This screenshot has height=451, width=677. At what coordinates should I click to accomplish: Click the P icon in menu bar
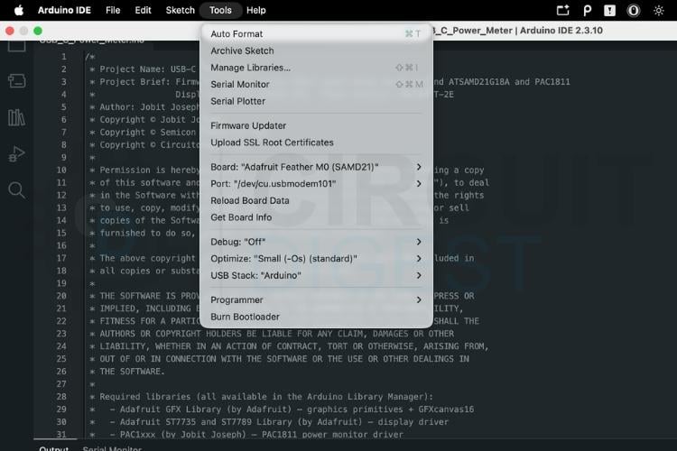tap(588, 10)
